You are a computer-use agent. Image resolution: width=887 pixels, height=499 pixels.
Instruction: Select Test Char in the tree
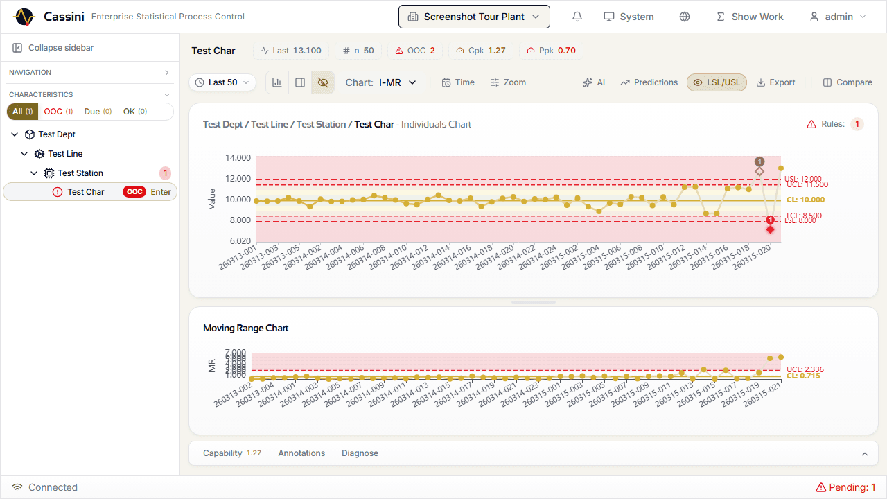coord(85,192)
